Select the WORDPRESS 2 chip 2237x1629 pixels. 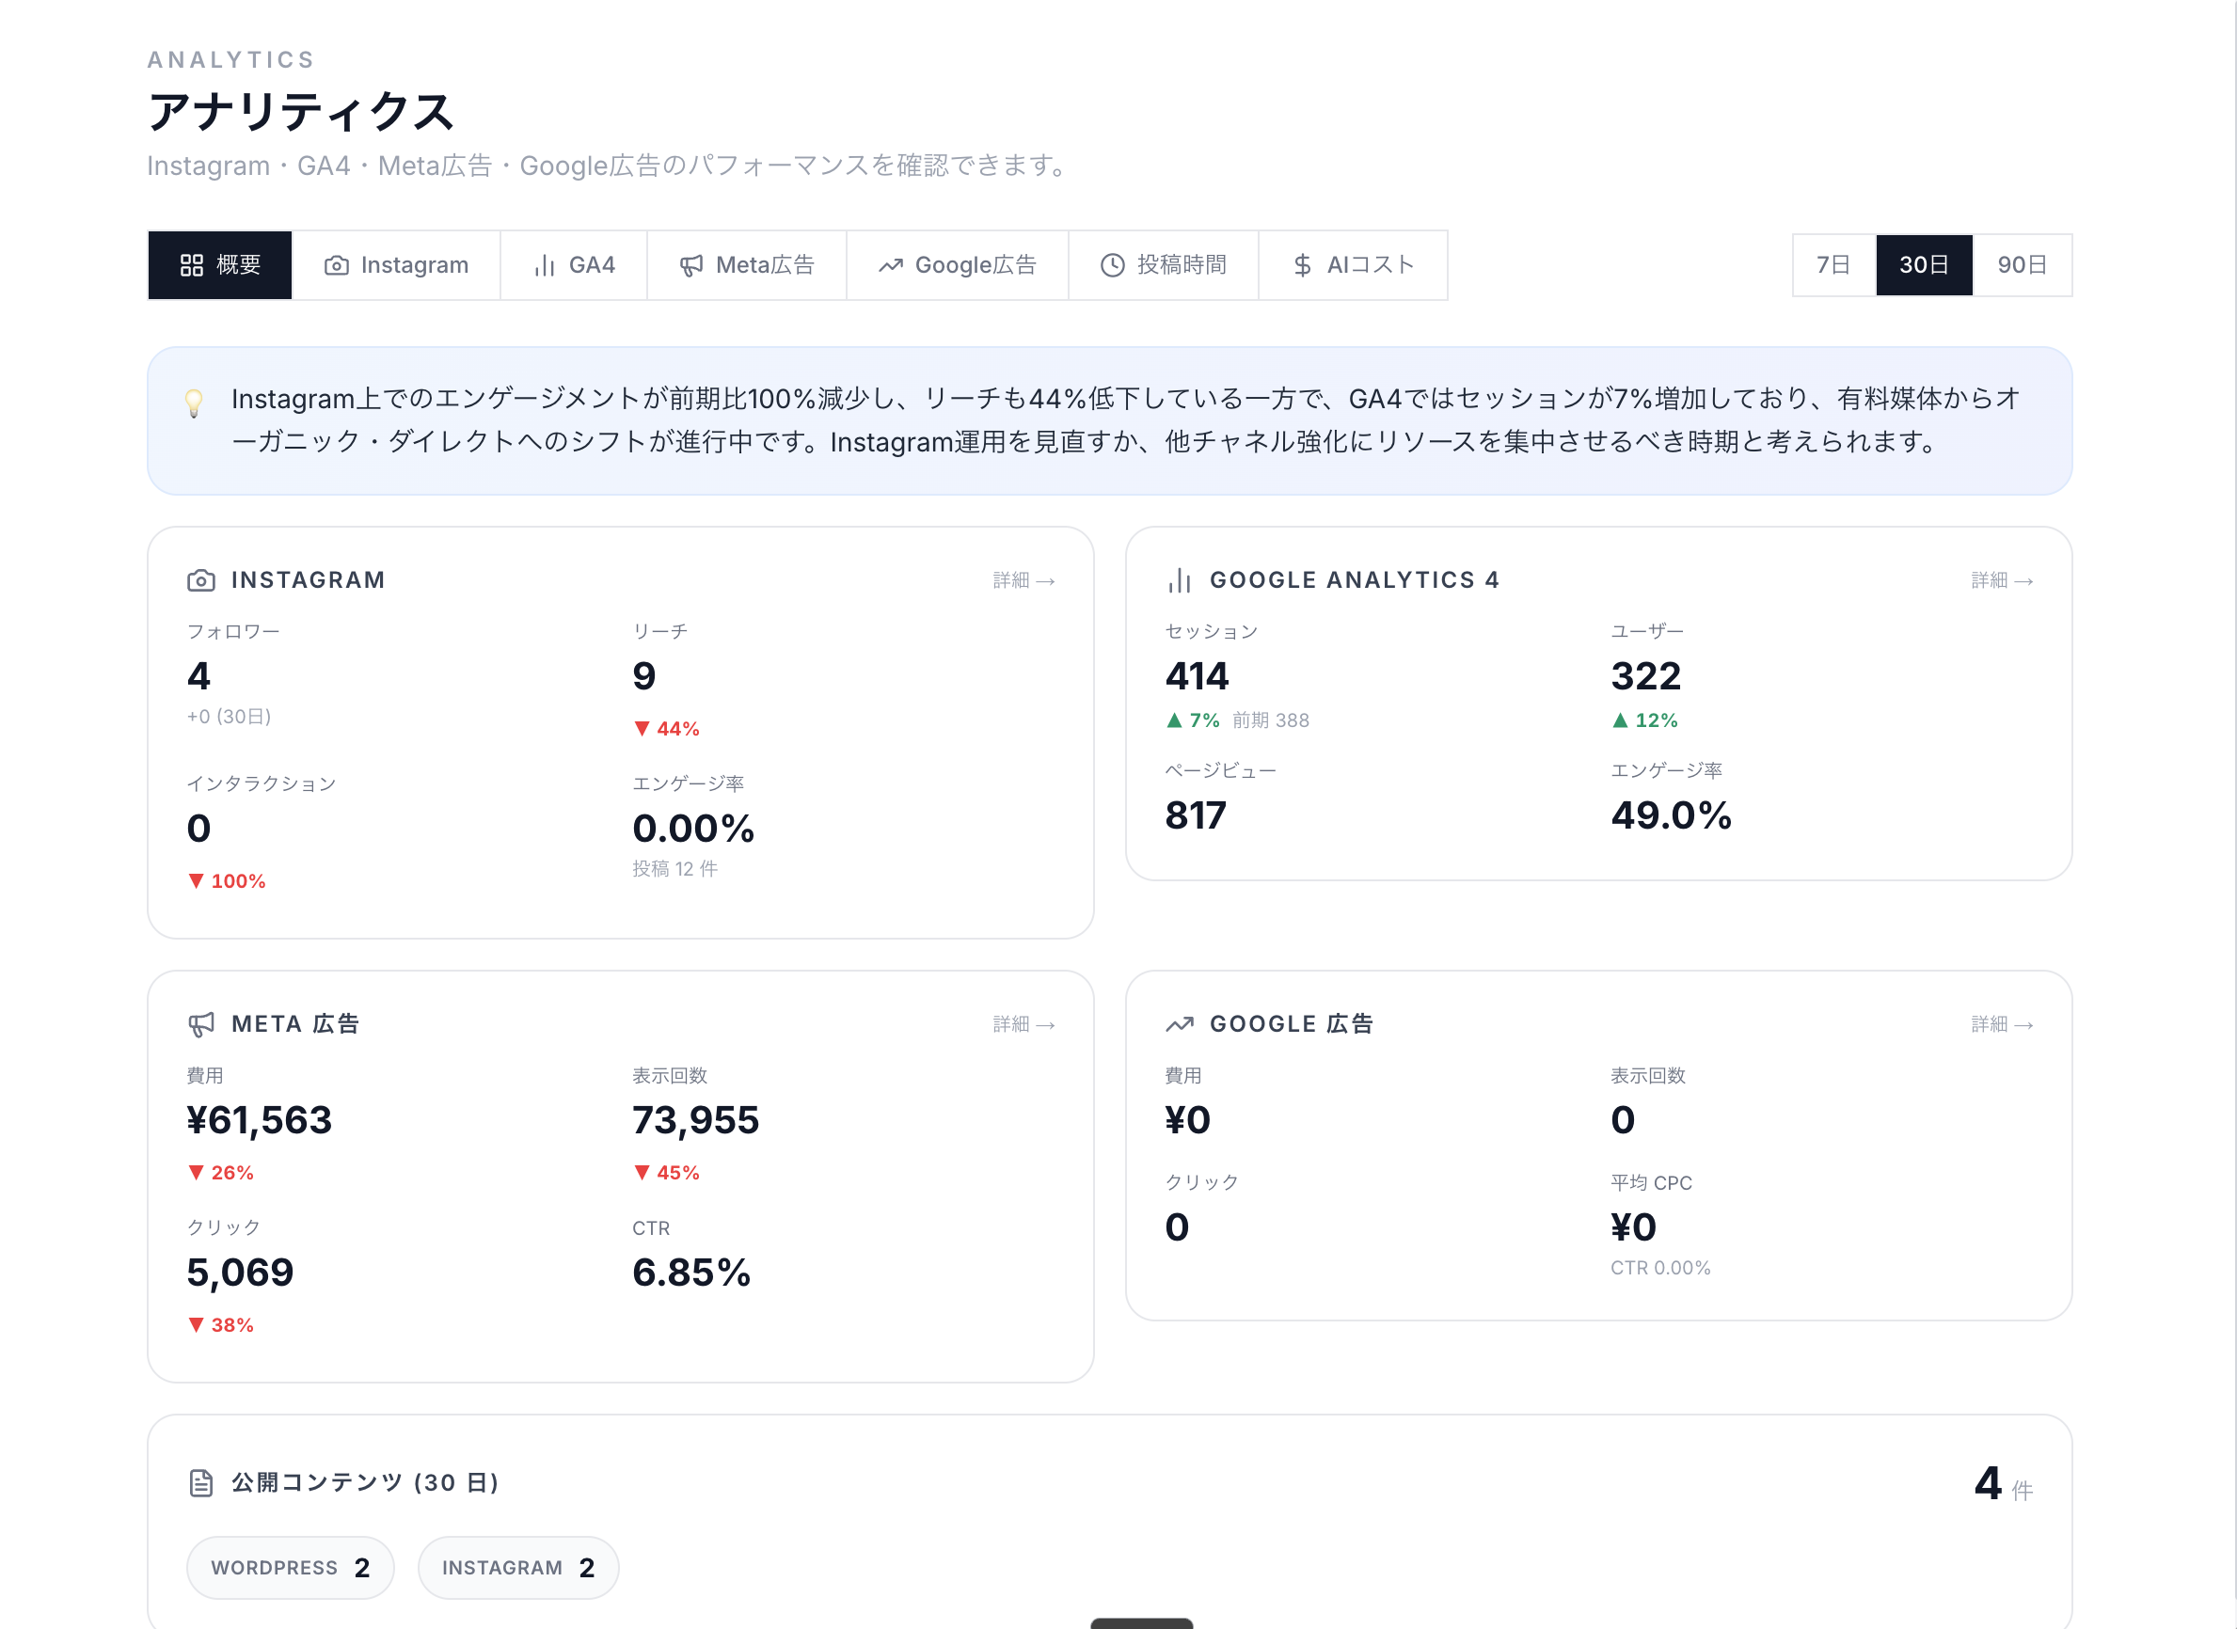click(290, 1568)
